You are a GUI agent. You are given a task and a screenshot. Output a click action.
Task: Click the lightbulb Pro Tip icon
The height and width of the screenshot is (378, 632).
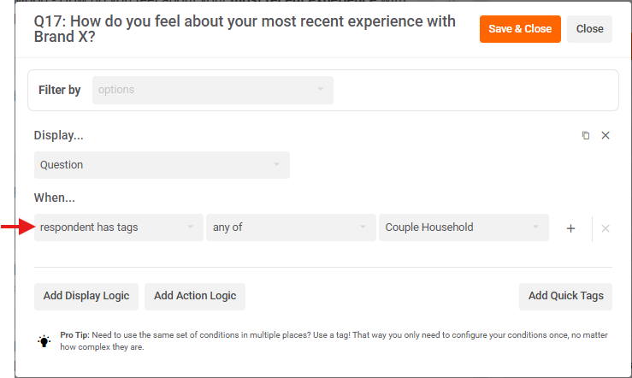[44, 341]
